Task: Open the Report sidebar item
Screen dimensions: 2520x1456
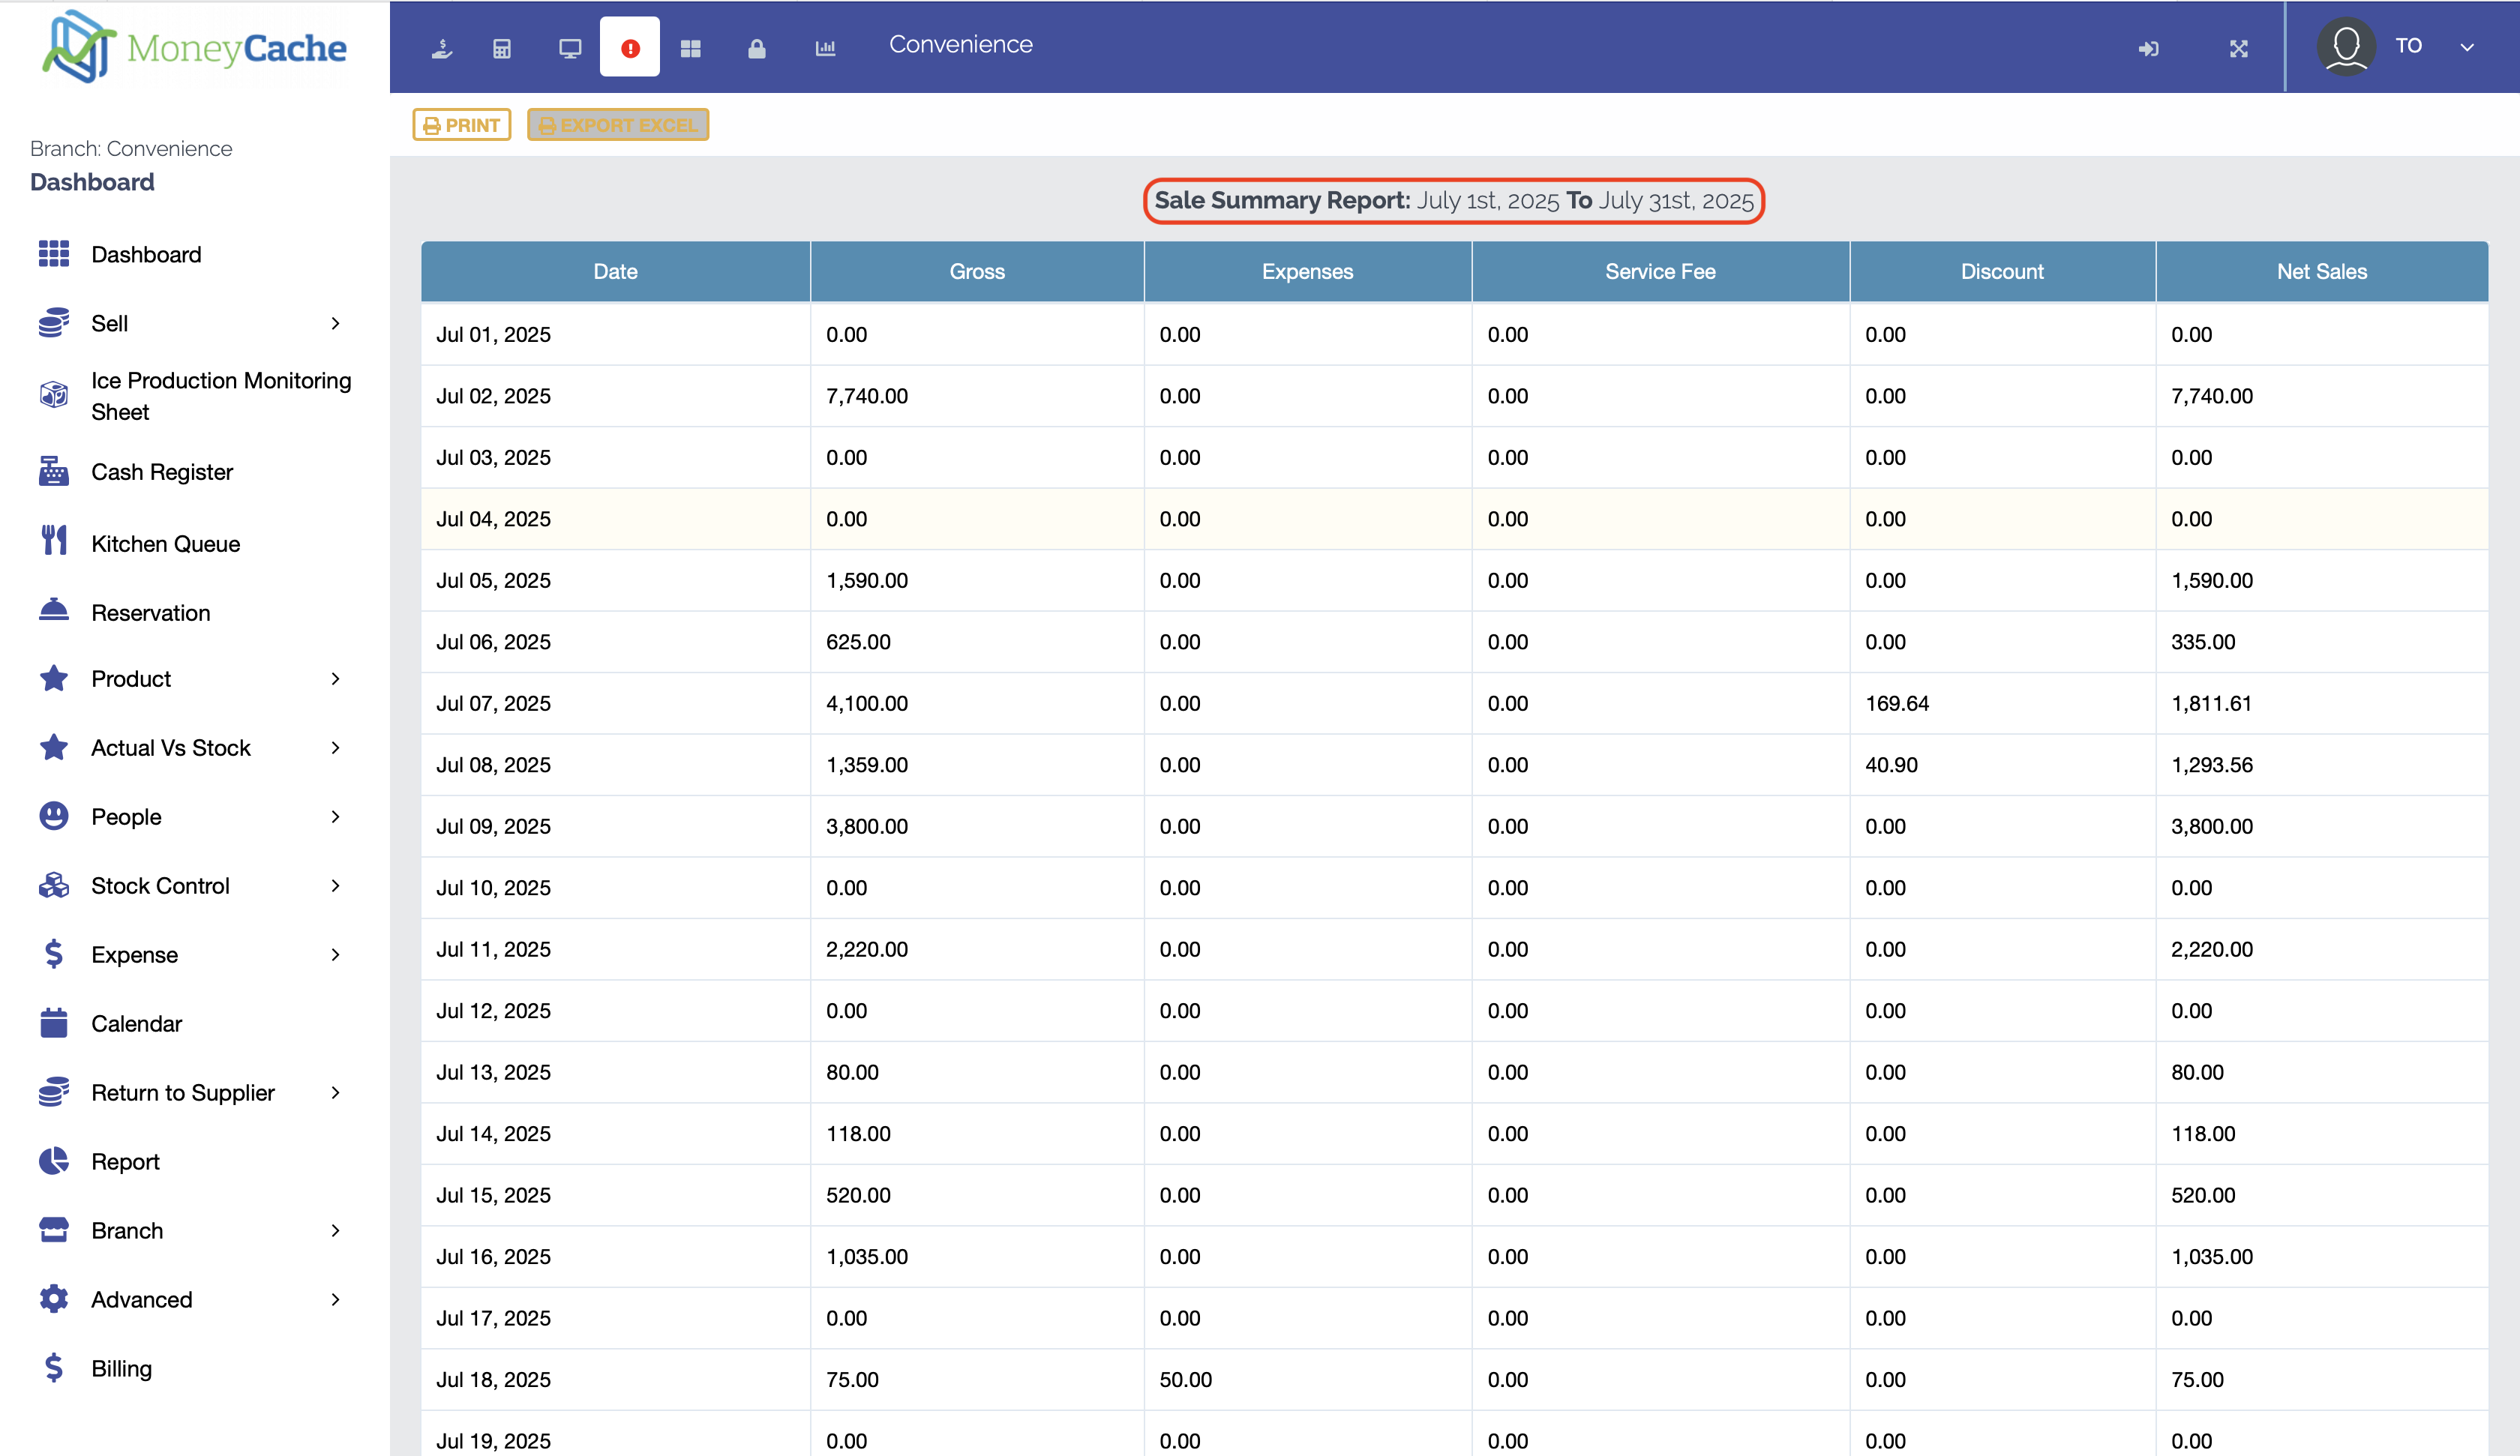Action: (x=125, y=1162)
